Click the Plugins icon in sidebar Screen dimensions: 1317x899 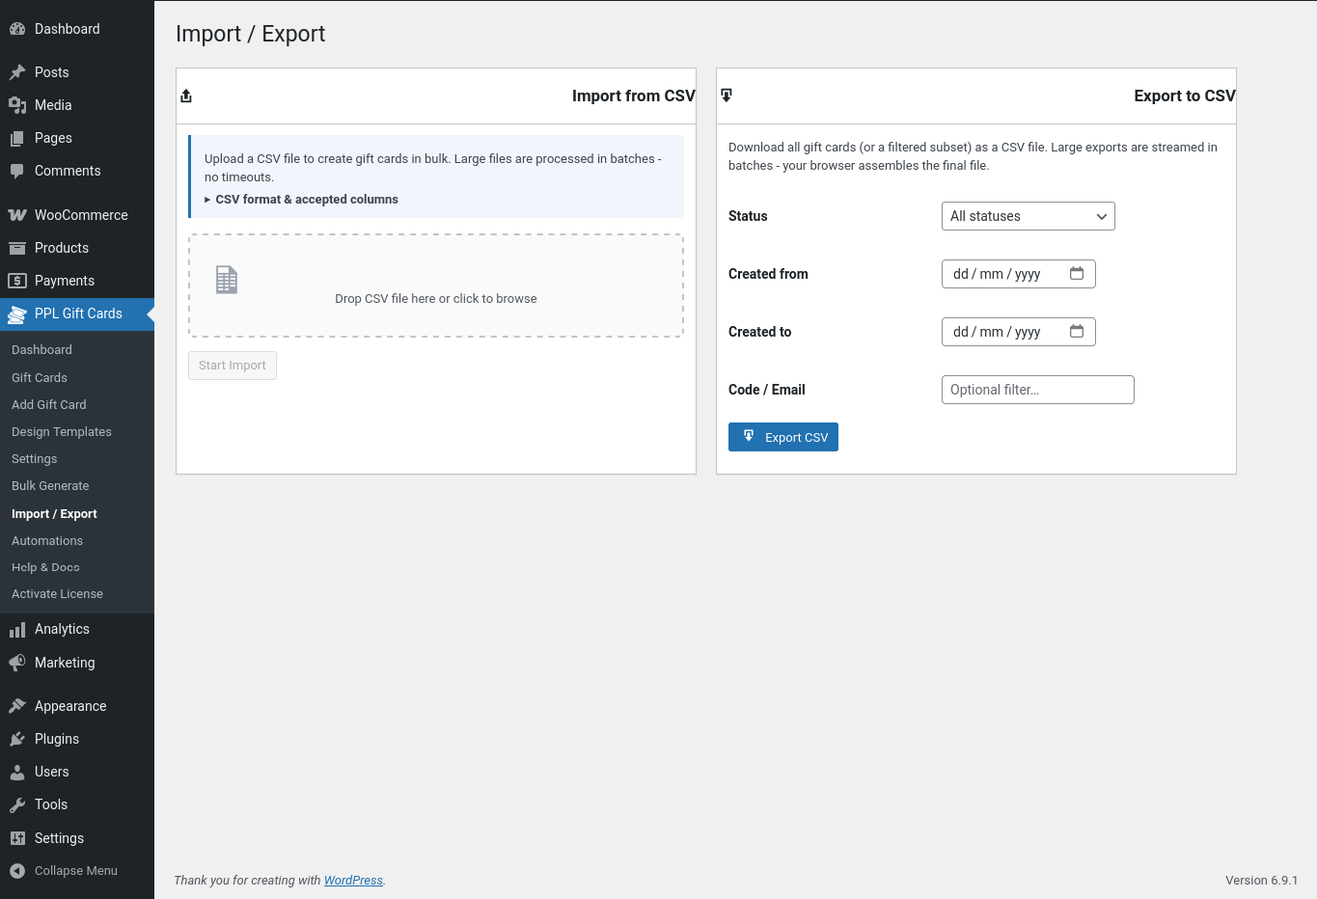click(17, 739)
